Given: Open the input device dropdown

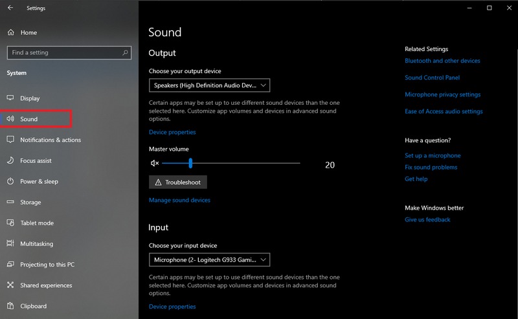Looking at the screenshot, I should [x=209, y=260].
